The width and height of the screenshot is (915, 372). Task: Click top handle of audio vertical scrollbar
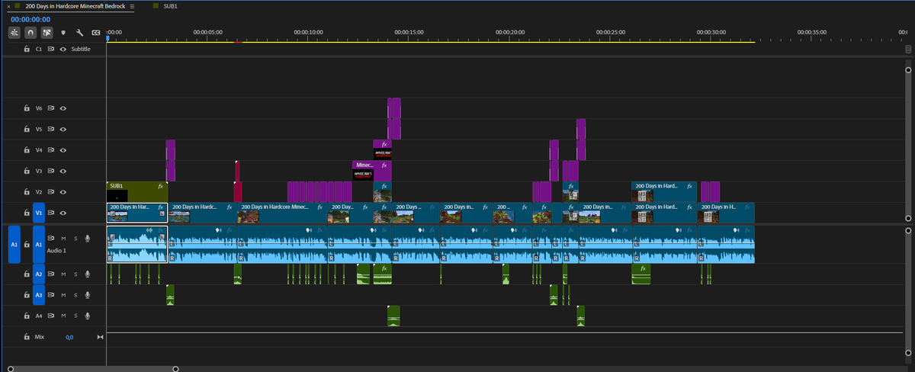click(x=909, y=230)
